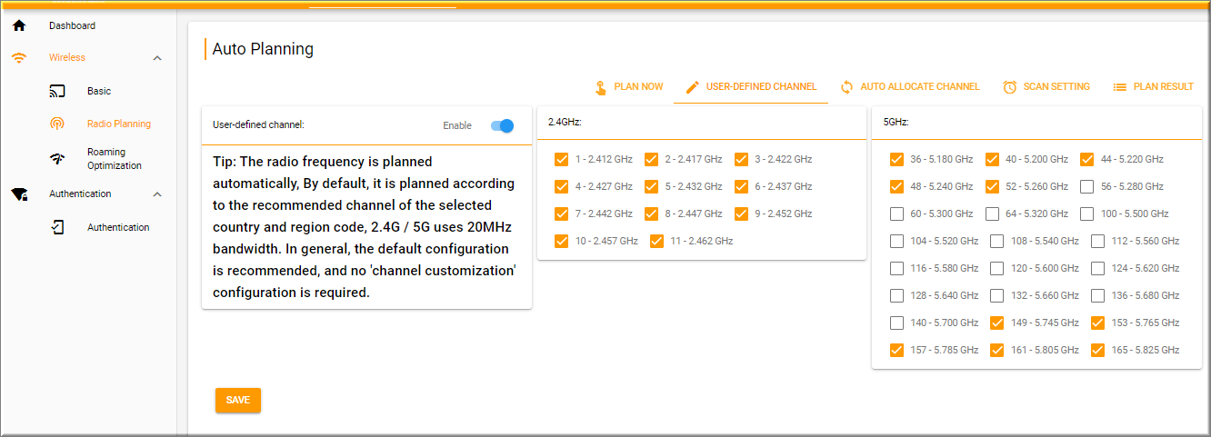Image resolution: width=1211 pixels, height=437 pixels.
Task: Uncheck channel 6 - 2.437 GHz
Action: 742,186
